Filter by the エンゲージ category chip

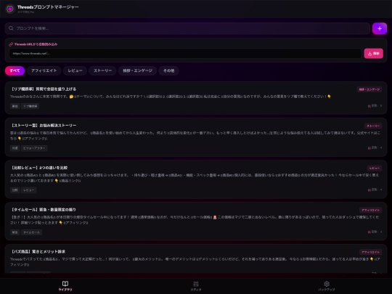pyautogui.click(x=137, y=70)
